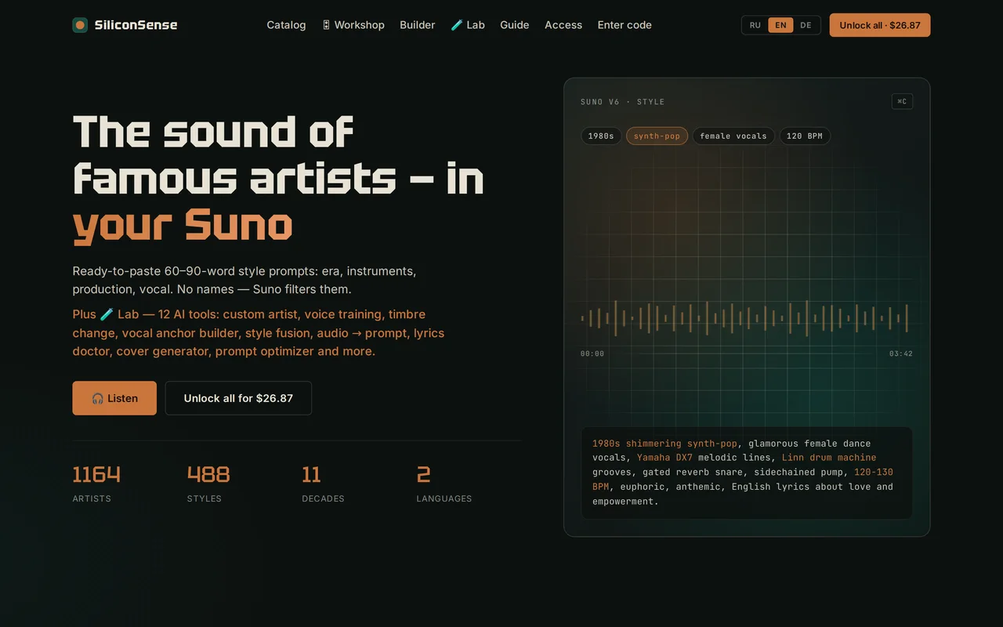
Task: Click the 'Ready-to-paste 60–90-word' description
Action: (244, 280)
